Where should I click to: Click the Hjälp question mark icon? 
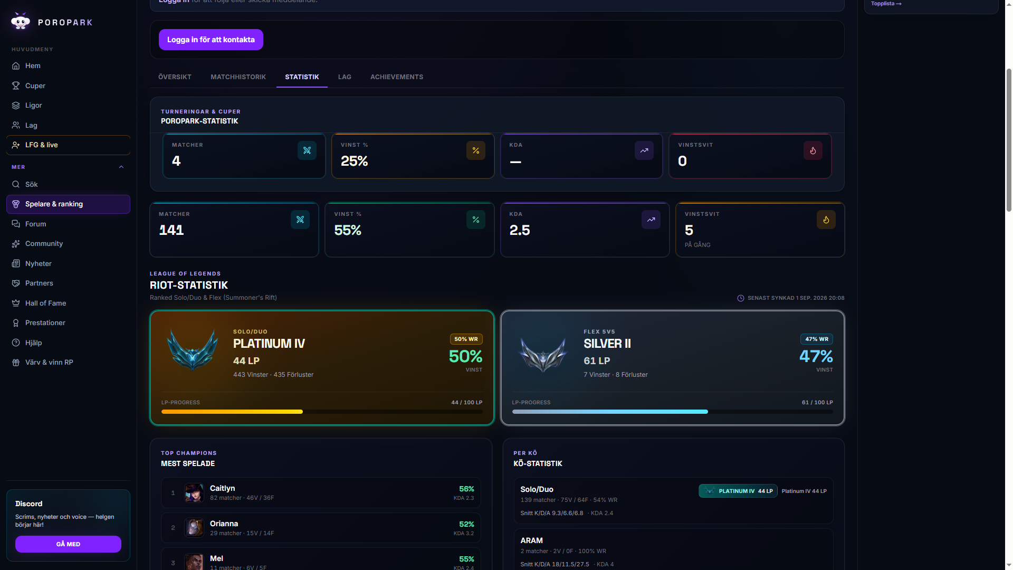tap(16, 343)
